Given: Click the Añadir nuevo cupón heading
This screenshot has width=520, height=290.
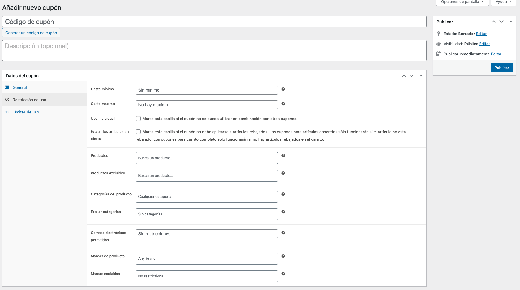Looking at the screenshot, I should click(x=32, y=8).
